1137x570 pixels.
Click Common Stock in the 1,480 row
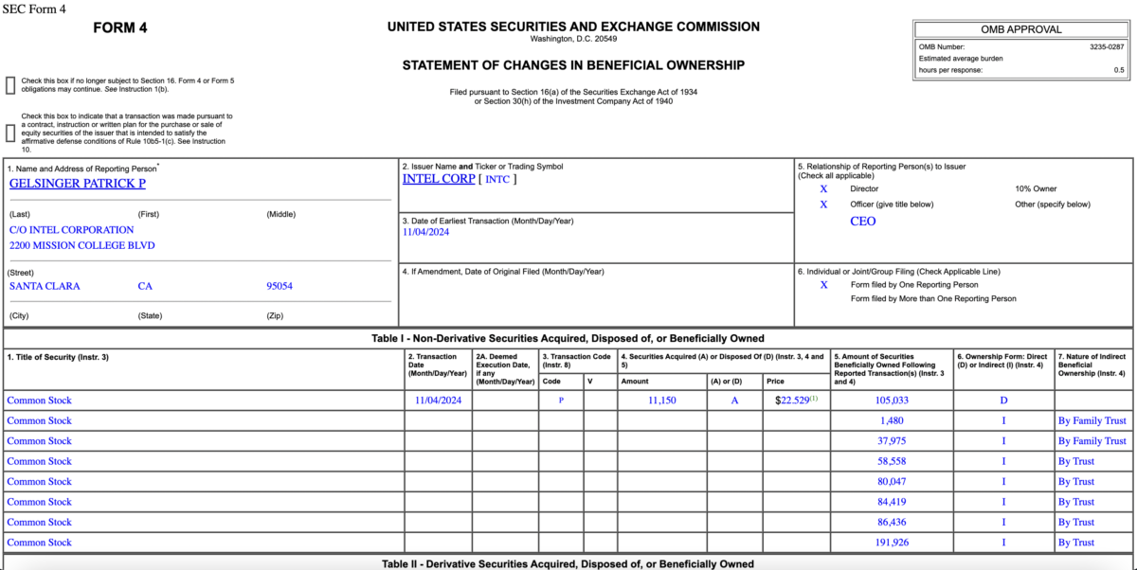pos(40,420)
